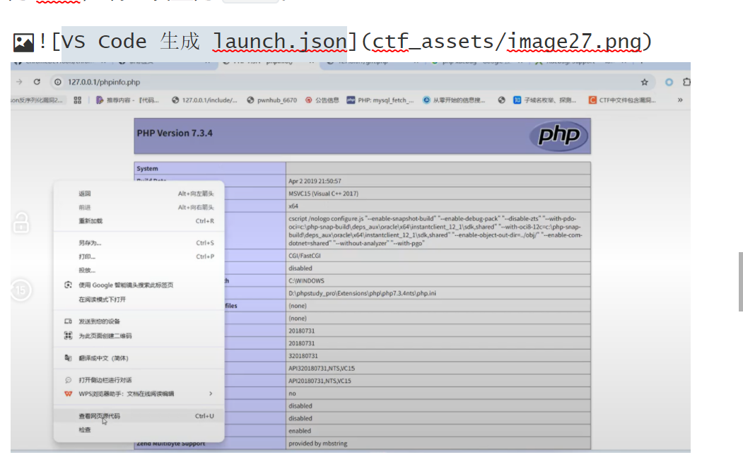743x469 pixels.
Task: Open the 公告信息 bookmark
Action: pyautogui.click(x=322, y=100)
